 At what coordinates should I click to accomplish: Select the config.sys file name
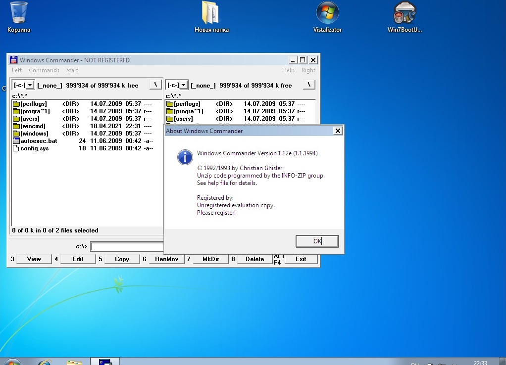coord(35,148)
